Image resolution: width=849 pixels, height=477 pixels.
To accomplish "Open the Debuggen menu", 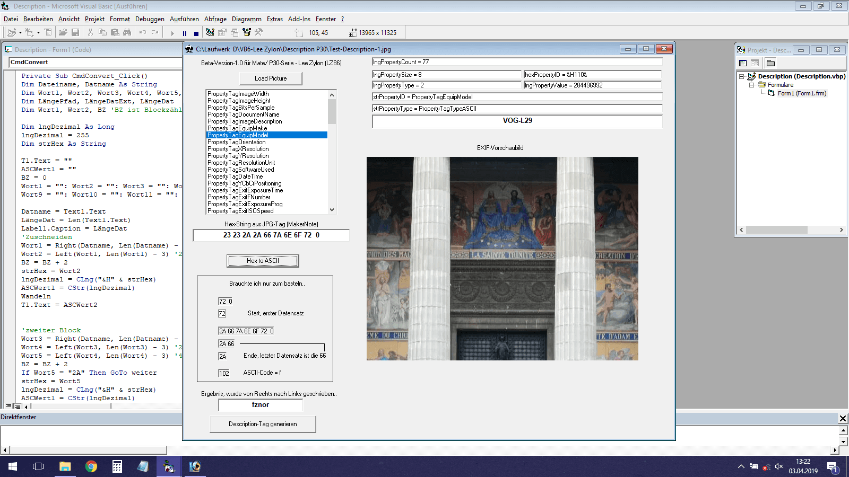I will point(150,19).
